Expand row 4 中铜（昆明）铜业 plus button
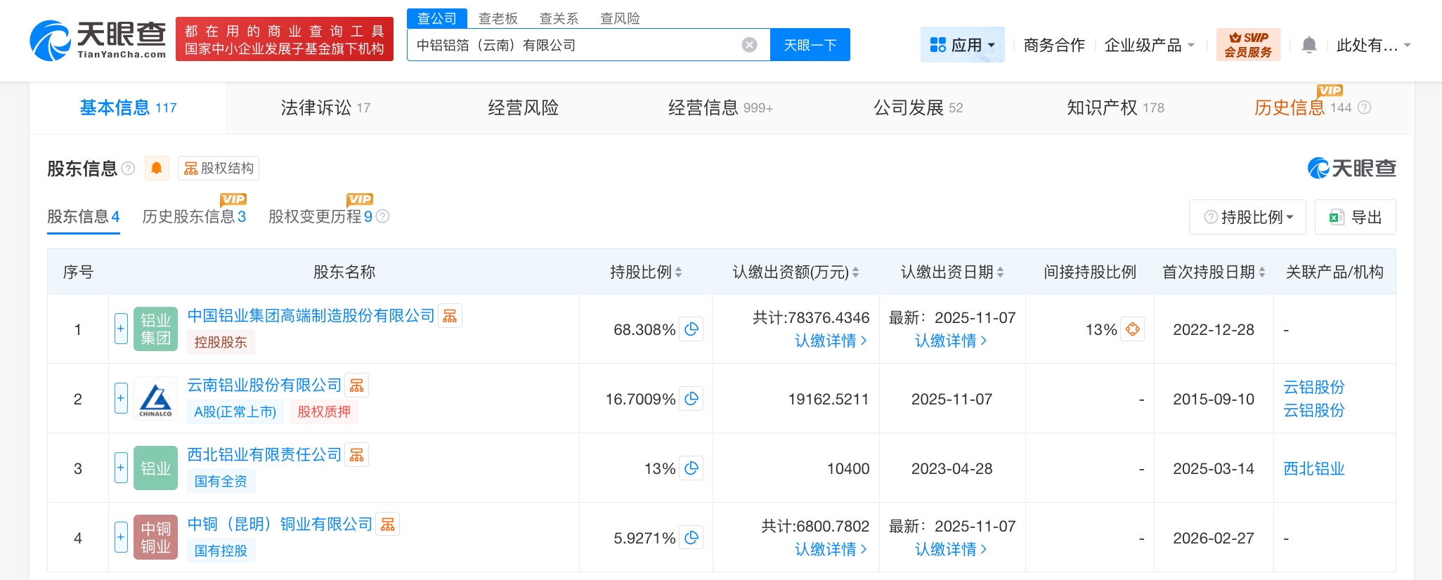The image size is (1442, 580). pyautogui.click(x=121, y=537)
